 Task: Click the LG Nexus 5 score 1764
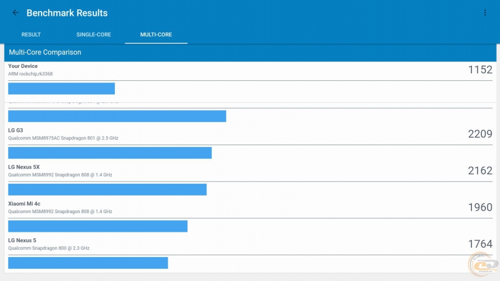[479, 244]
